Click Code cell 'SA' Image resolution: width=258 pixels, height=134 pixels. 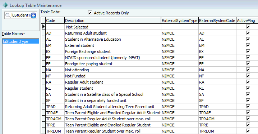click(55, 94)
